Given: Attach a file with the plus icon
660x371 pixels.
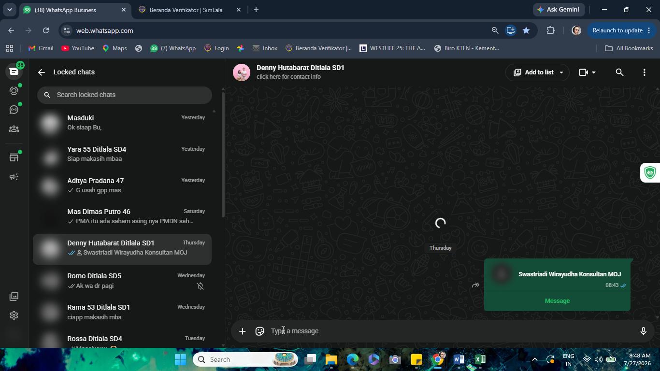Looking at the screenshot, I should pyautogui.click(x=243, y=331).
